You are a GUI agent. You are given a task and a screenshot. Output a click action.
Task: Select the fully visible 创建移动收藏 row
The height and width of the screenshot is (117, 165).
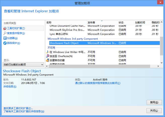click(103, 60)
